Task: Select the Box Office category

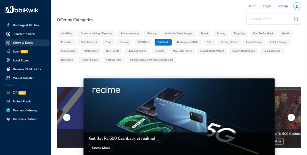Action: click(67, 60)
